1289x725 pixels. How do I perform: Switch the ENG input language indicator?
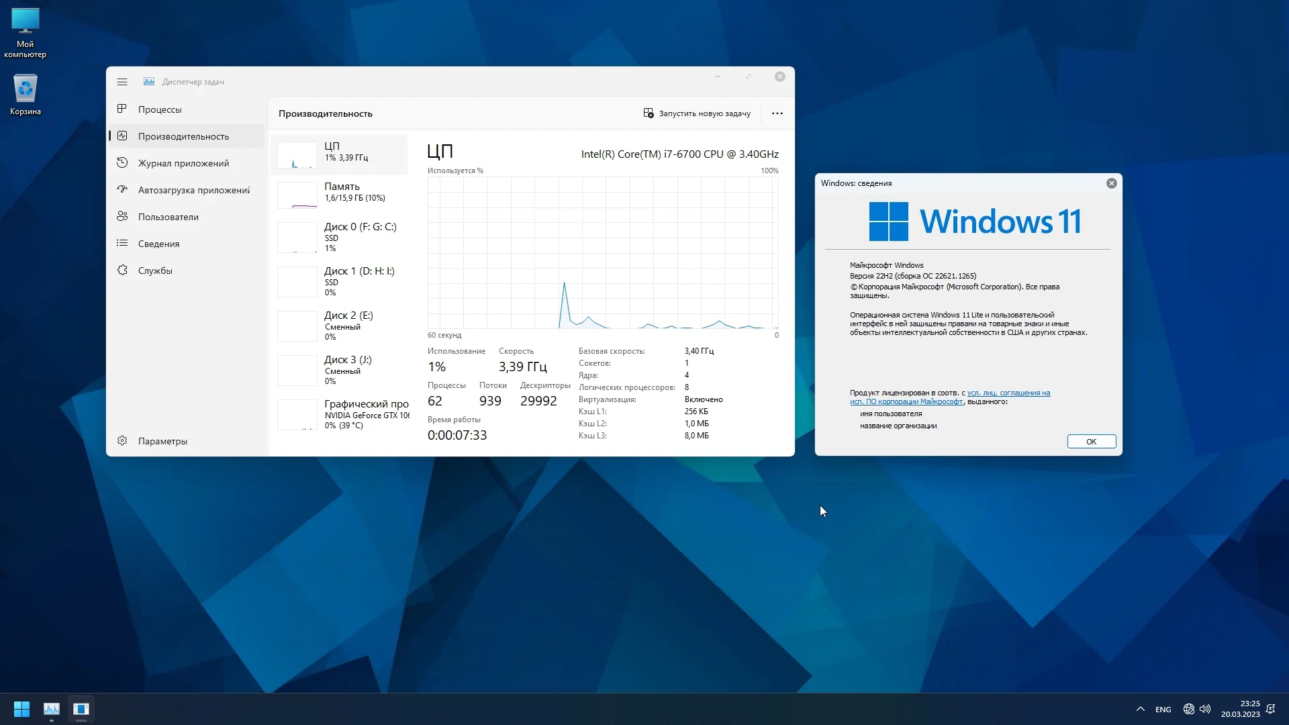click(1163, 710)
